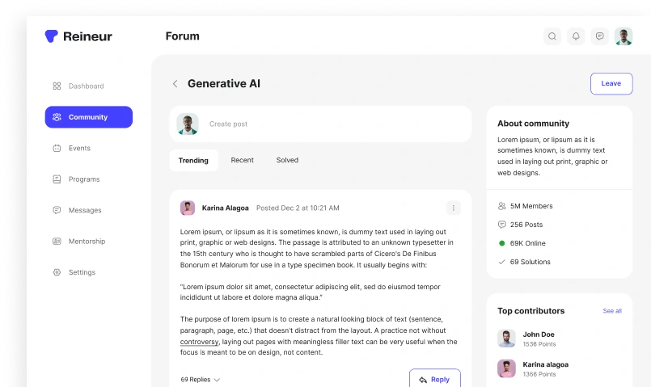Click the search icon in header
Image resolution: width=651 pixels, height=387 pixels.
pyautogui.click(x=552, y=36)
